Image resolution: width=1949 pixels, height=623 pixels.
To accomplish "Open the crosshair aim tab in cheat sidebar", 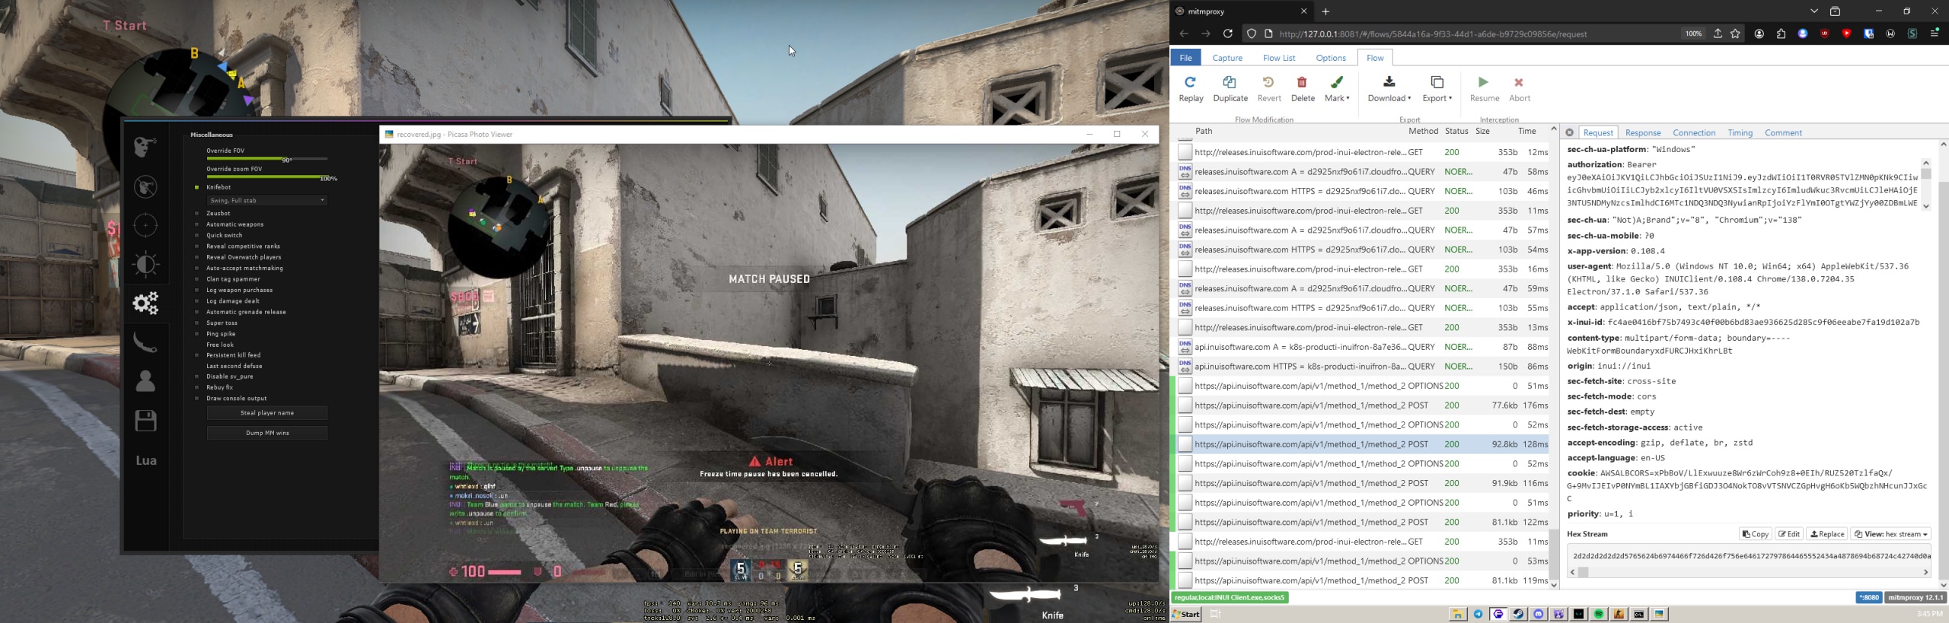I will [x=145, y=225].
